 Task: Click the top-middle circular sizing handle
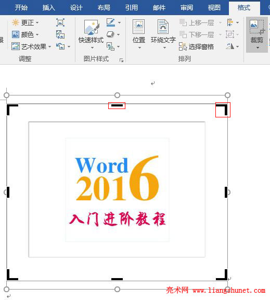point(117,95)
